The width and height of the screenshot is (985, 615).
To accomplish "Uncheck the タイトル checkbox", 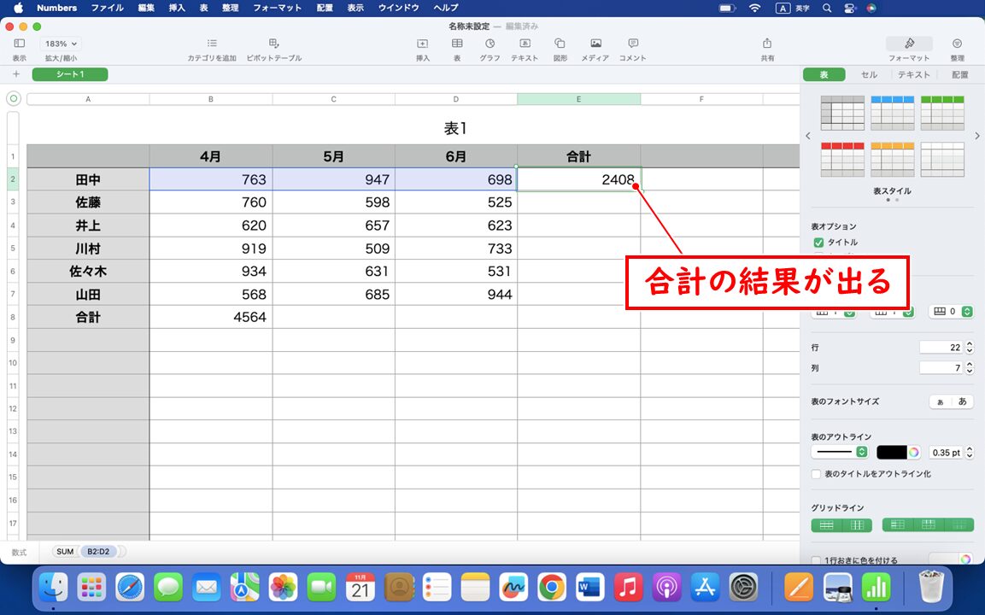I will pos(818,243).
